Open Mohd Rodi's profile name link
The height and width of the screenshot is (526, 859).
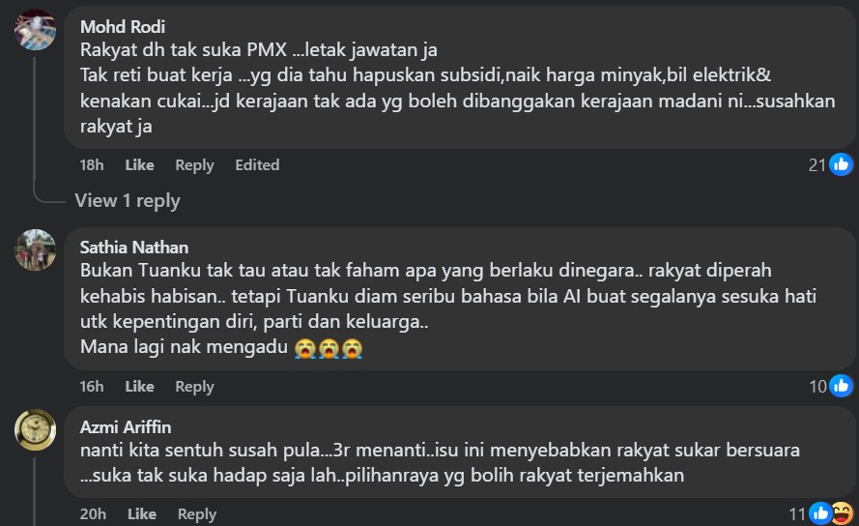tap(123, 26)
